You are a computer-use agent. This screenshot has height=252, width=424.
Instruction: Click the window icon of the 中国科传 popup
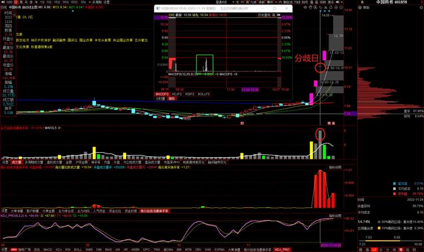coord(158,8)
